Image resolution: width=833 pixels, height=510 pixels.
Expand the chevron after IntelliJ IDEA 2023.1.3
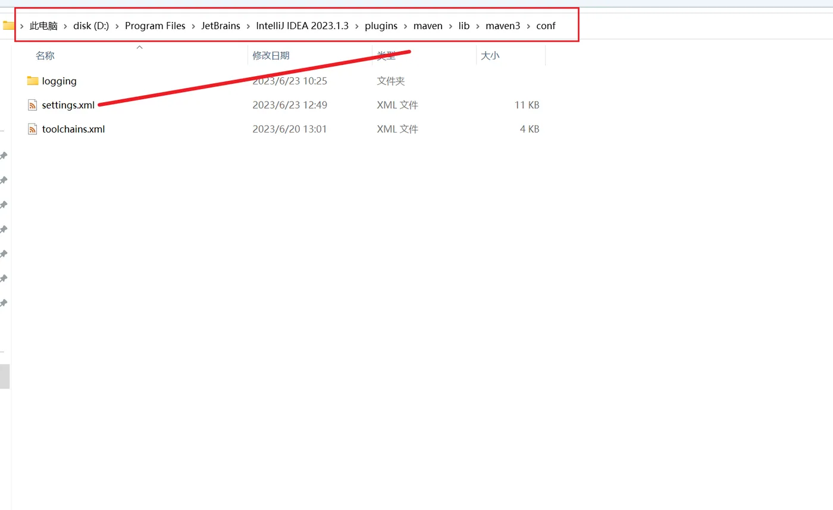pyautogui.click(x=357, y=26)
